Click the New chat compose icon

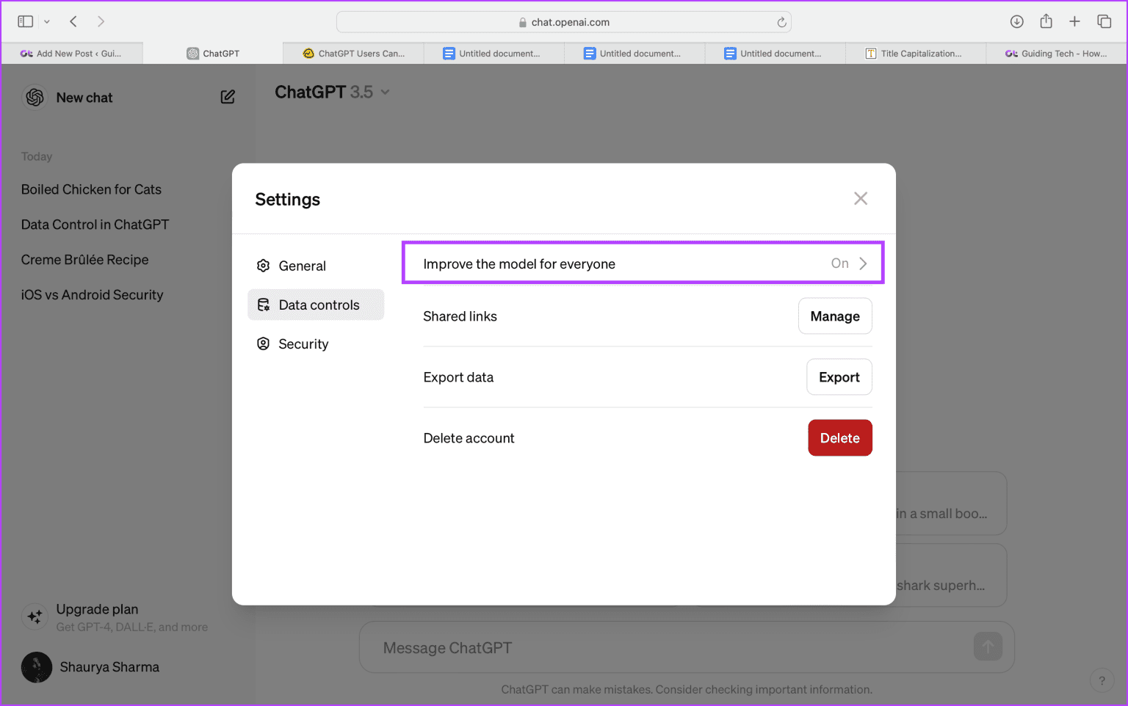tap(228, 96)
